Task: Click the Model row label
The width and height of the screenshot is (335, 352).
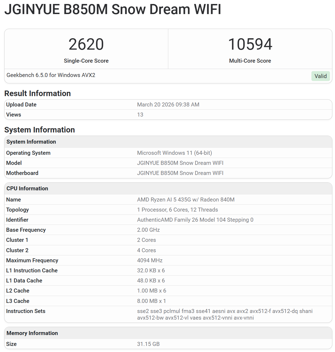Action: tap(14, 163)
